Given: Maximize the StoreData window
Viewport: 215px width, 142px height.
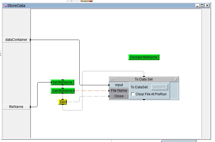Looking at the screenshot, I should [x=202, y=5].
